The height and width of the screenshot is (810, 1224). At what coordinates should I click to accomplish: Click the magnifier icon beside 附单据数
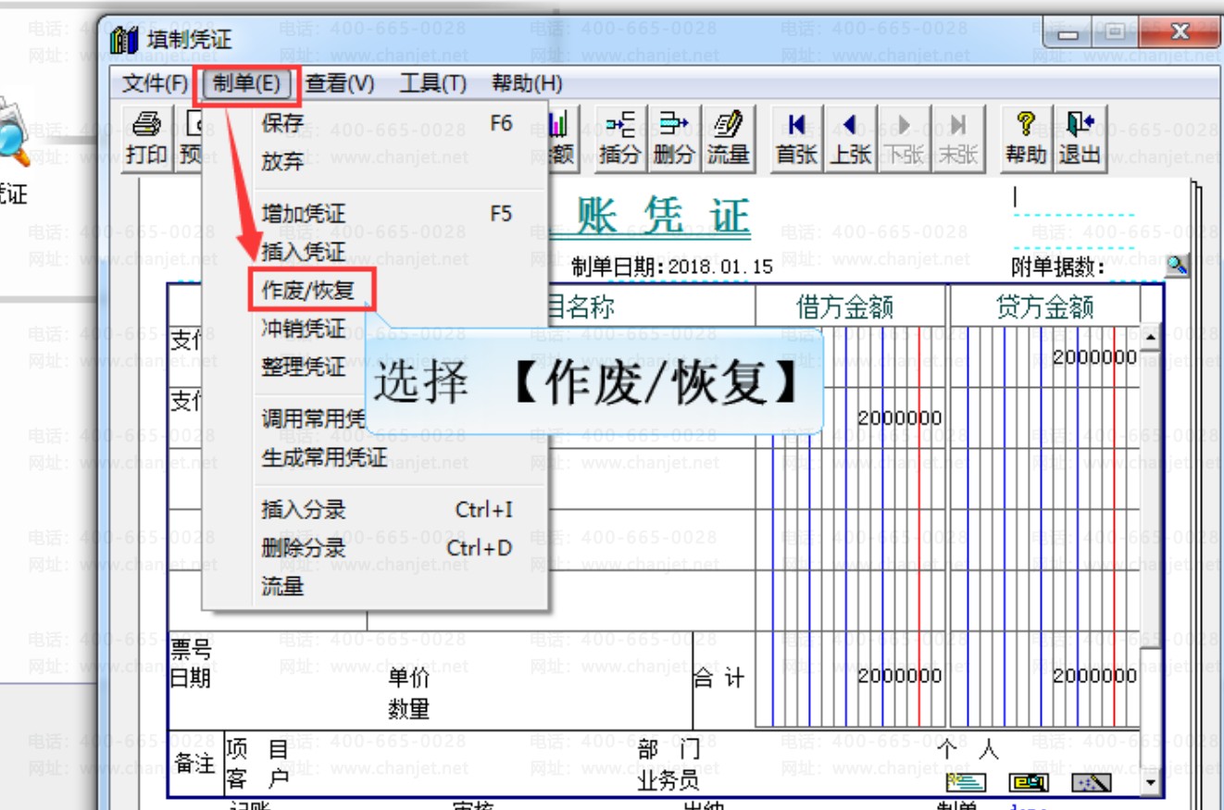click(x=1176, y=267)
